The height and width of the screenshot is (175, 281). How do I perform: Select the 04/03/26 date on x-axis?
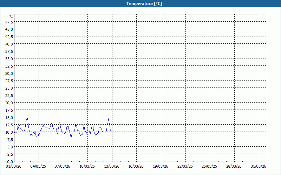[x=39, y=166]
